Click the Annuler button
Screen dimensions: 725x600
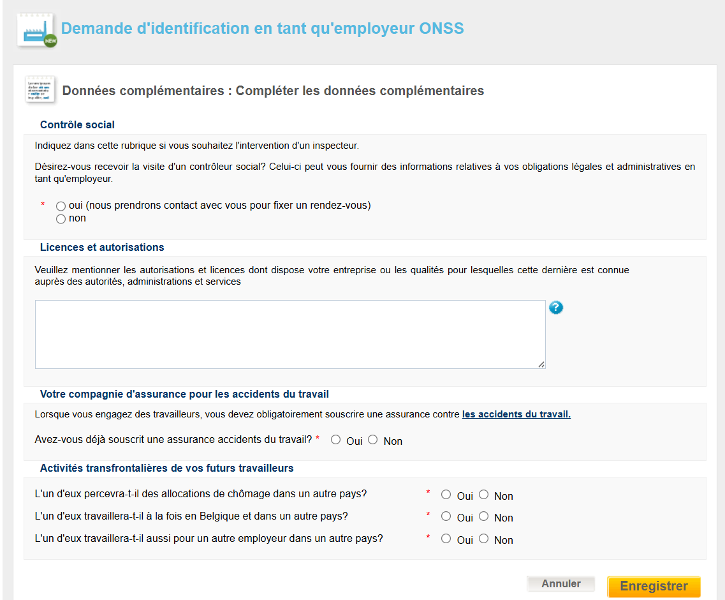point(561,584)
